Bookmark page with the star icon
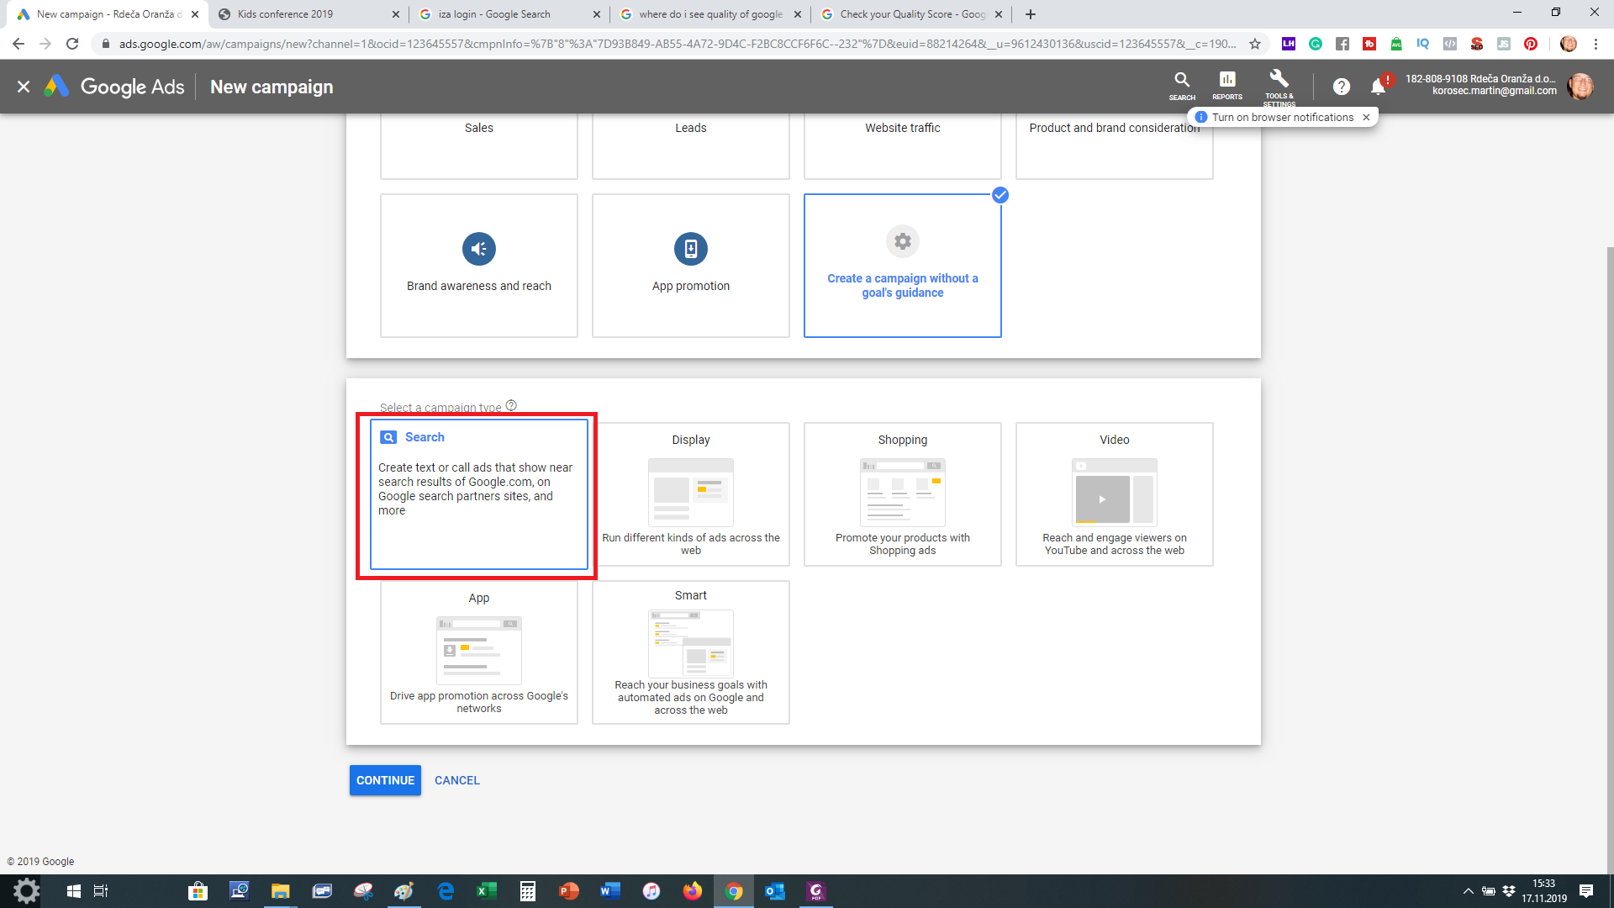 [x=1255, y=44]
